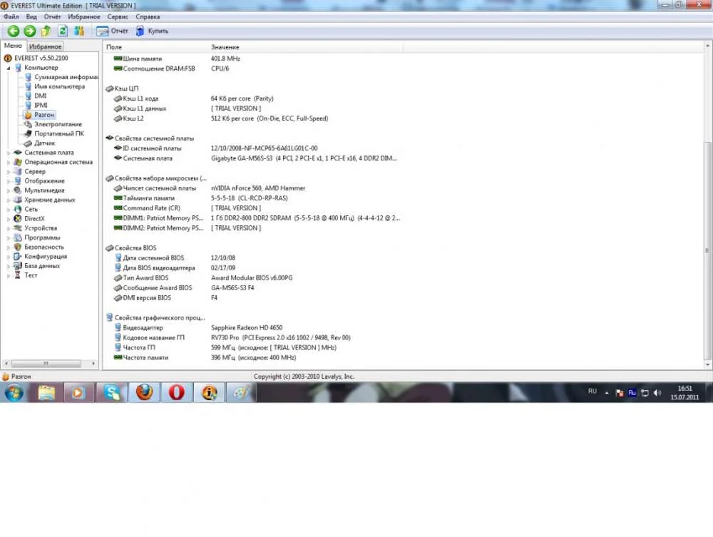Switch to the Избранное tab in the sidebar
This screenshot has height=537, width=713.
coord(45,46)
